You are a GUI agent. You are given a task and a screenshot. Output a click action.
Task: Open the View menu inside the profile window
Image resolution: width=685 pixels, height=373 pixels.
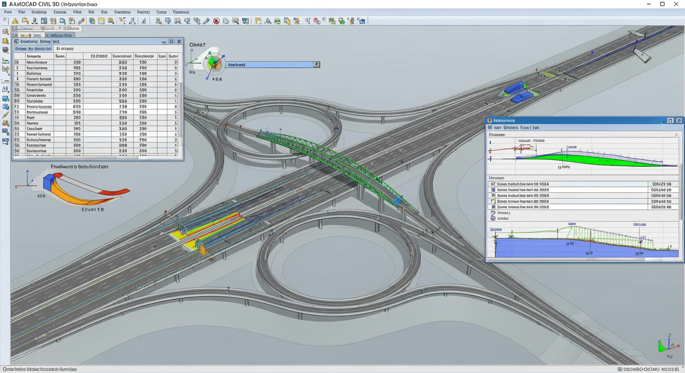pos(497,127)
